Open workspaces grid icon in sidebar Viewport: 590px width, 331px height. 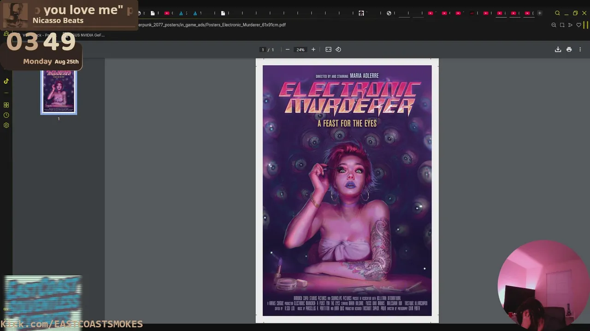[6, 105]
